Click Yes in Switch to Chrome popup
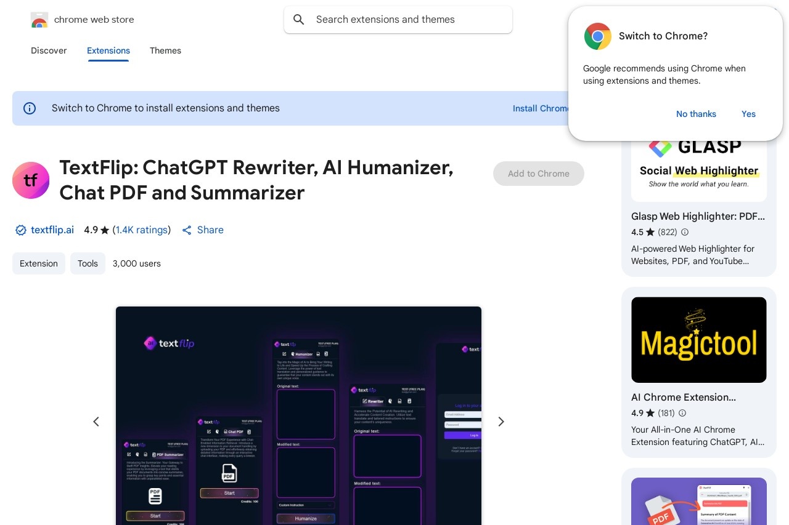 pos(748,114)
